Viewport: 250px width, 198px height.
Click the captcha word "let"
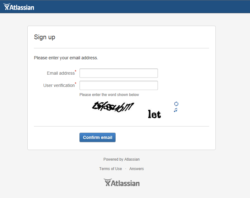point(154,115)
